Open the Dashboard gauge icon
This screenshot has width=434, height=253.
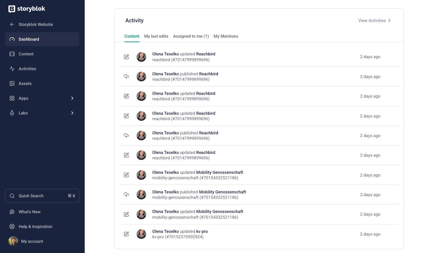[x=12, y=39]
